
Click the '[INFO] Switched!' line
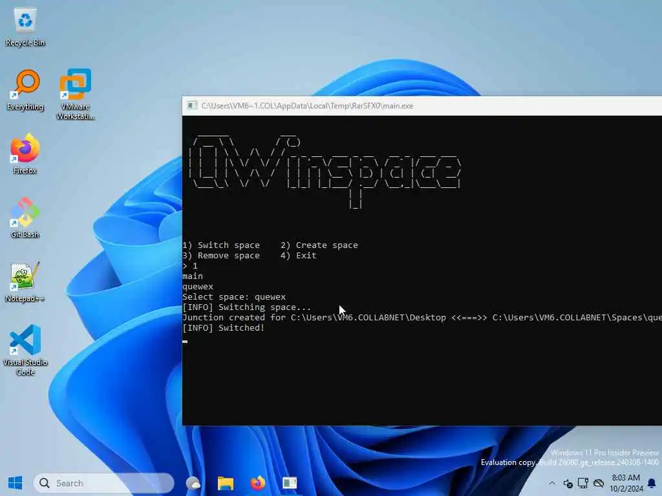click(x=223, y=327)
